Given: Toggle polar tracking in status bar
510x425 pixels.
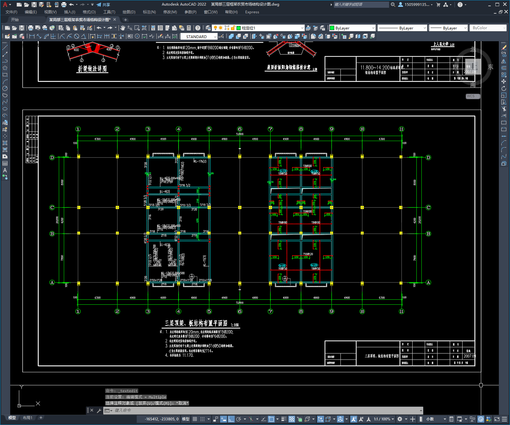Looking at the screenshot, I should tap(239, 419).
